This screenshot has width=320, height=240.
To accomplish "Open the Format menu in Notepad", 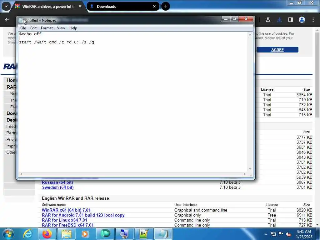I will pos(47,28).
